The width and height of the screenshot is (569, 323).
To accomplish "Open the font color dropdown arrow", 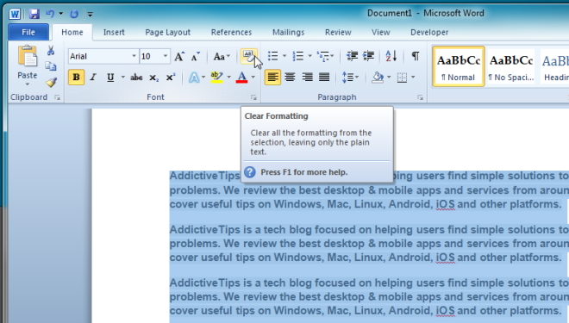I will pyautogui.click(x=253, y=78).
